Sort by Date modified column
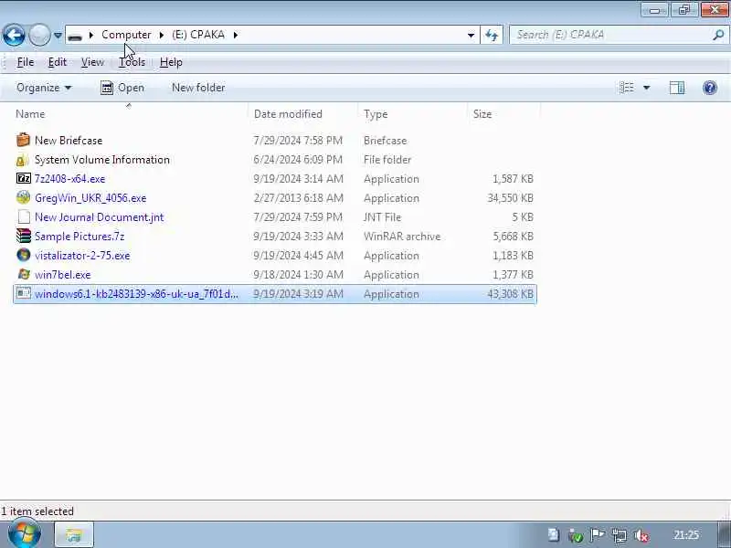Viewport: 731px width, 548px height. point(288,114)
